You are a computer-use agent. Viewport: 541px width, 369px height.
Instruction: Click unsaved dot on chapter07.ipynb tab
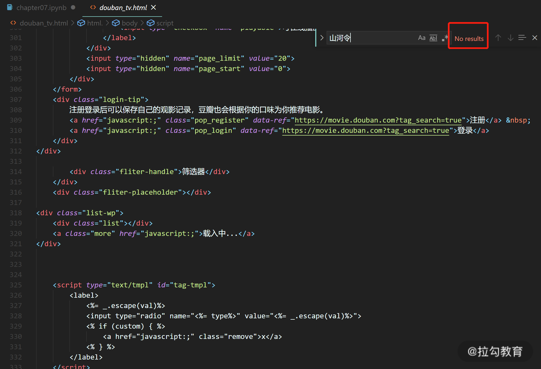(x=73, y=7)
